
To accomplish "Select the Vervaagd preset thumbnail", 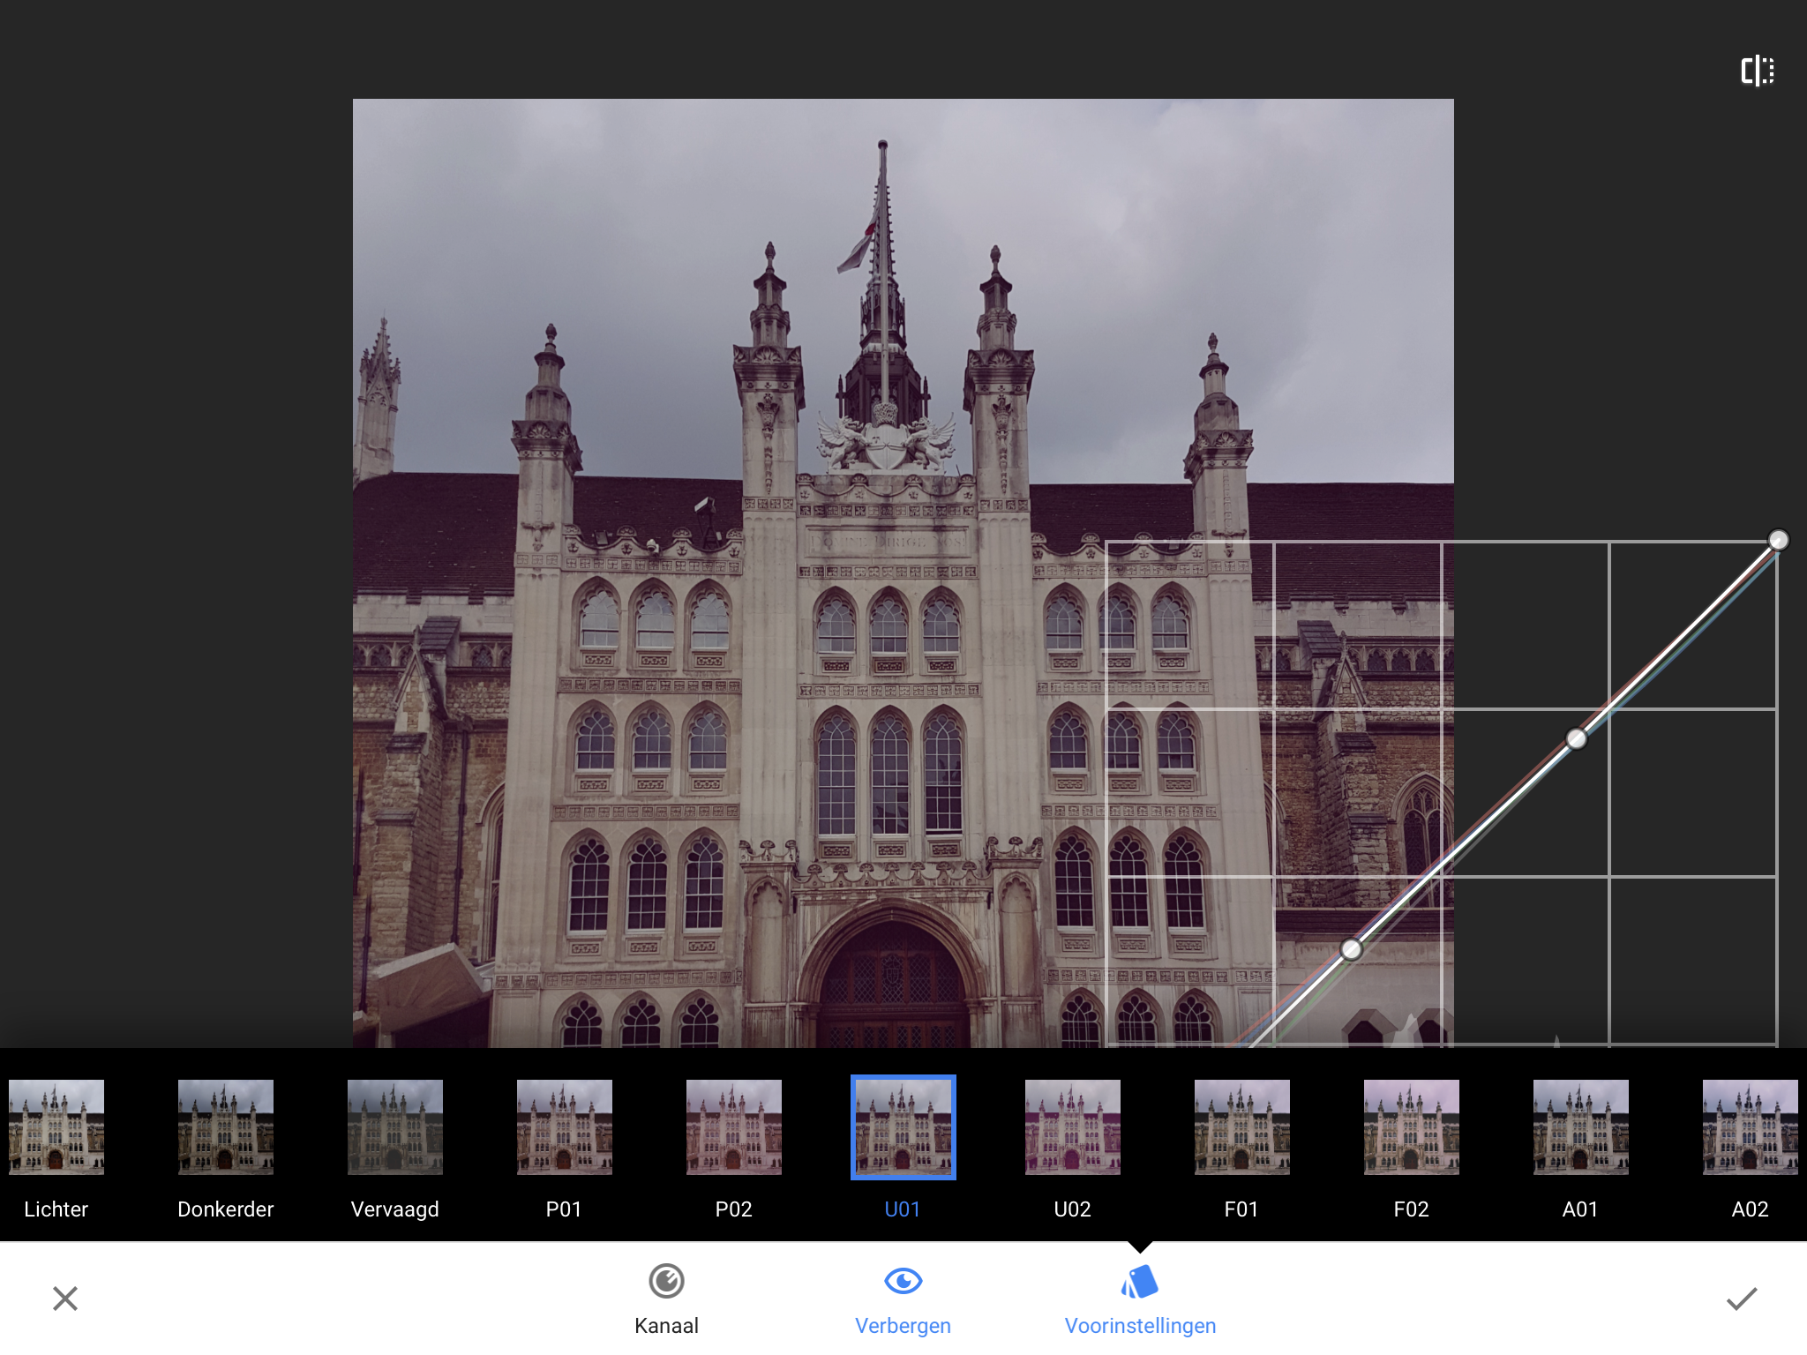I will click(395, 1127).
